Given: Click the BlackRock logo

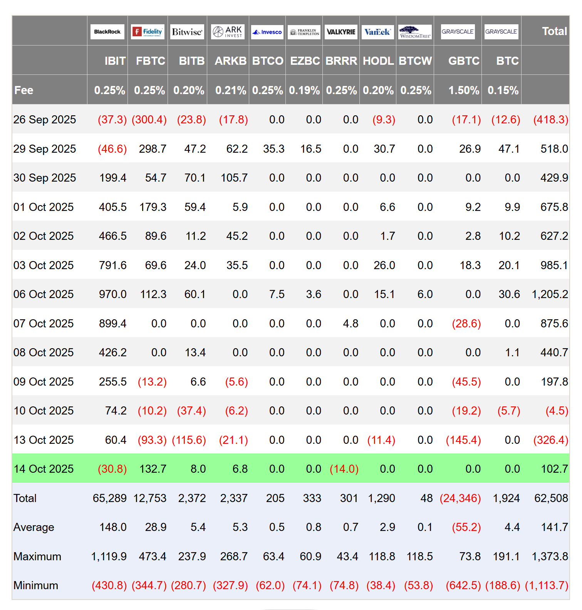Looking at the screenshot, I should point(107,32).
